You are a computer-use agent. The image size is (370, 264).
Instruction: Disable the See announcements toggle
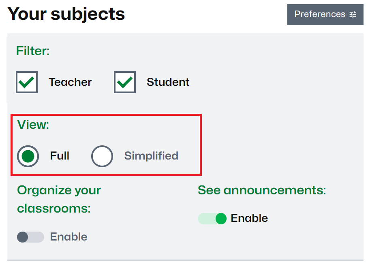[212, 219]
